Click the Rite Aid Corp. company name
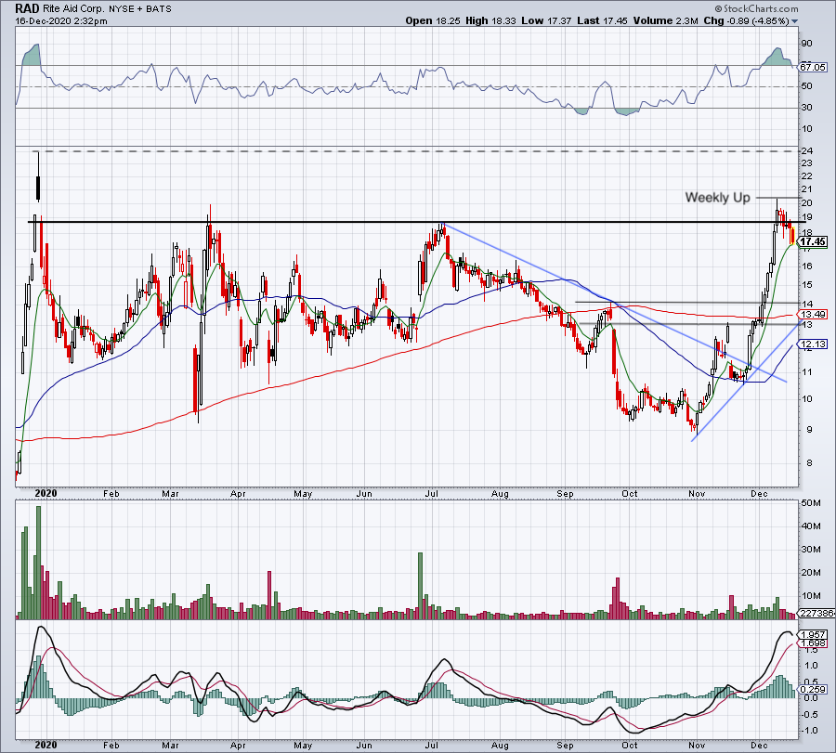836x753 pixels. [74, 9]
